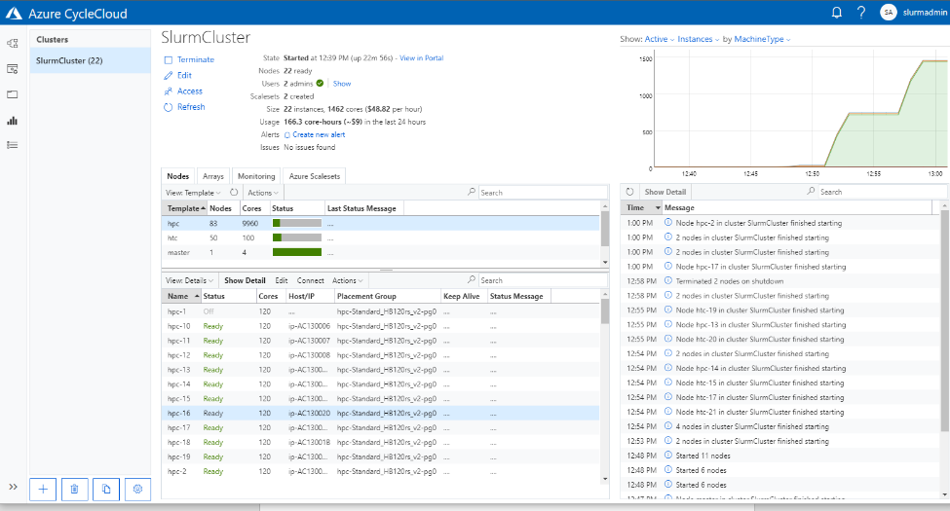Click Create new alert link

pyautogui.click(x=319, y=134)
